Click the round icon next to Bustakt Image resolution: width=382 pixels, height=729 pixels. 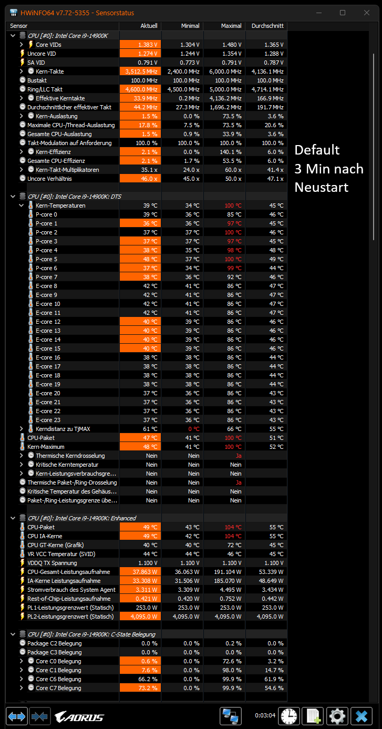(x=22, y=80)
